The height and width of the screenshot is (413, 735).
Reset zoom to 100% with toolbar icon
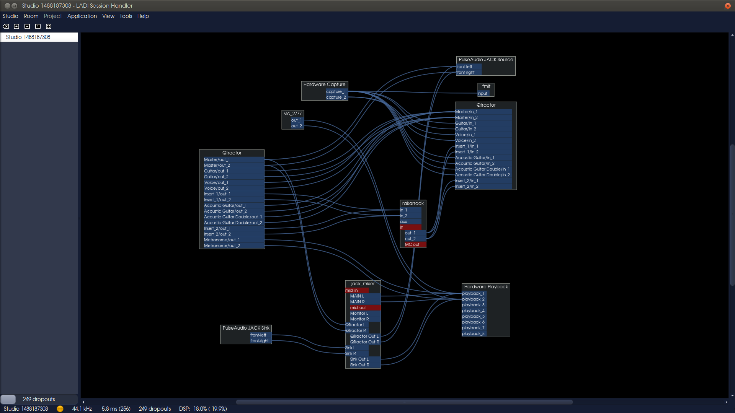point(38,26)
